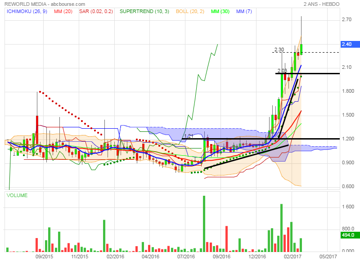
Task: Click the 2.30 dashed level label
Action: coord(279,49)
